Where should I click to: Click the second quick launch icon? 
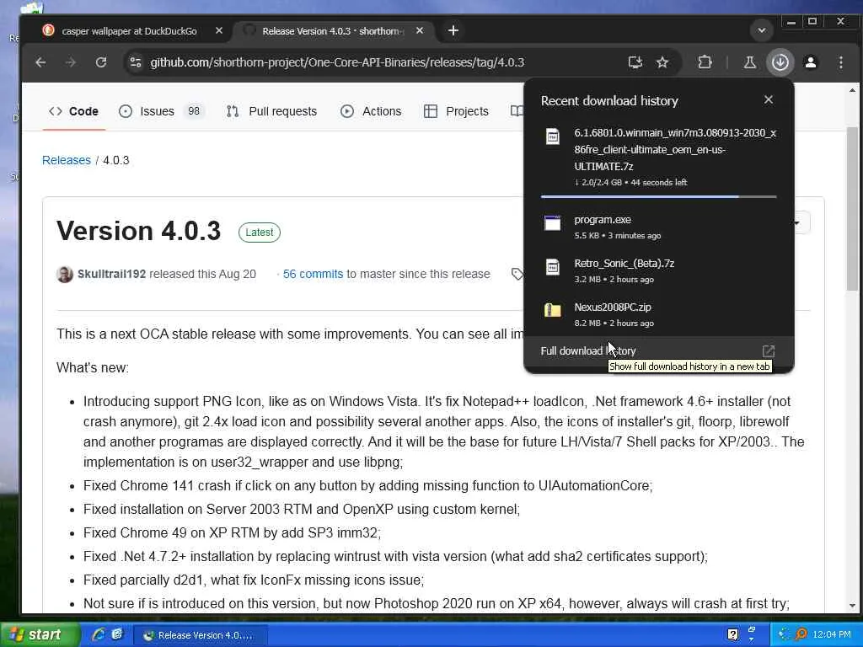click(117, 634)
